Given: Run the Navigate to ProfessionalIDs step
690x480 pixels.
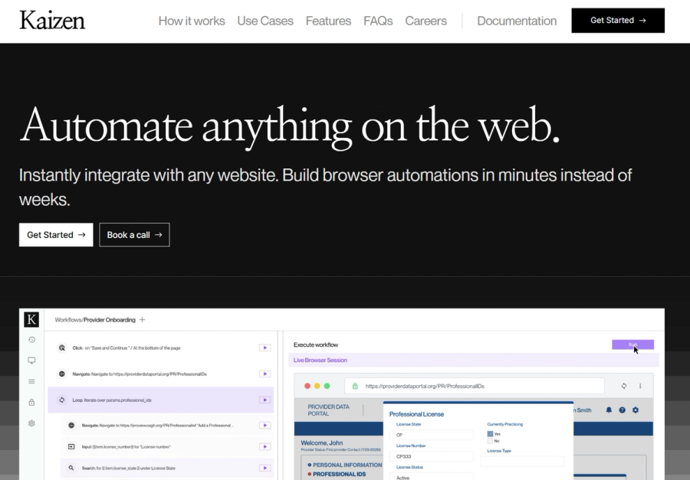Looking at the screenshot, I should (x=265, y=374).
